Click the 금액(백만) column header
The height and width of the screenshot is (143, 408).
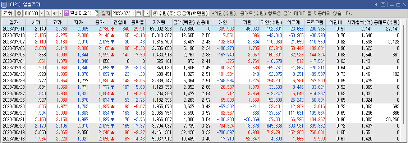coord(184,22)
